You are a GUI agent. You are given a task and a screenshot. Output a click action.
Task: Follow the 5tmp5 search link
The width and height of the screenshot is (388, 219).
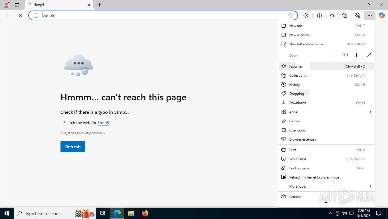(103, 123)
